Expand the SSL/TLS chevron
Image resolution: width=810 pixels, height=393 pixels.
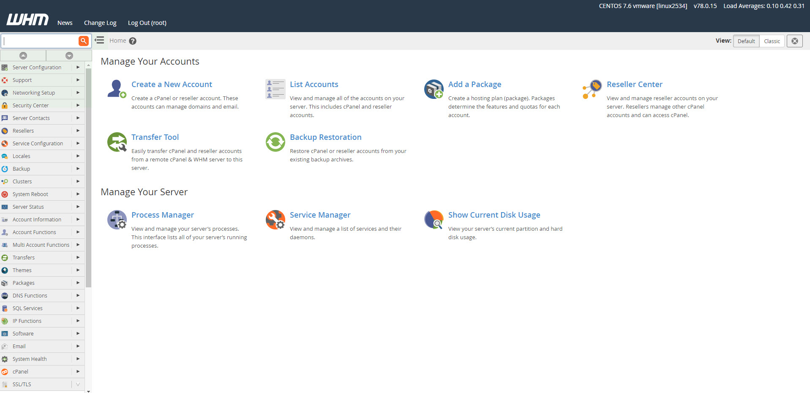[78, 384]
